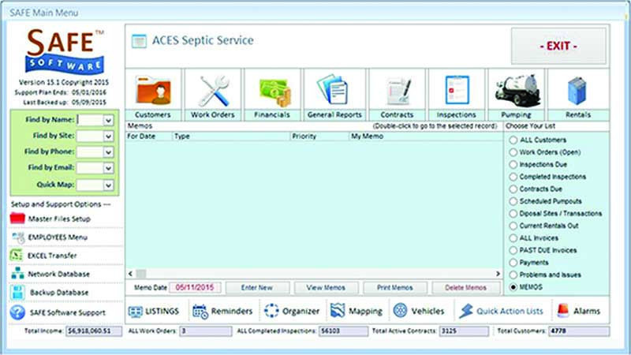Sort memos by Priority column header
Viewport: 631px width, 355px height.
point(319,136)
